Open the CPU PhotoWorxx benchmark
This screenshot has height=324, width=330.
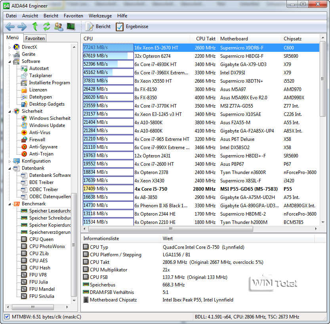pyautogui.click(x=47, y=246)
